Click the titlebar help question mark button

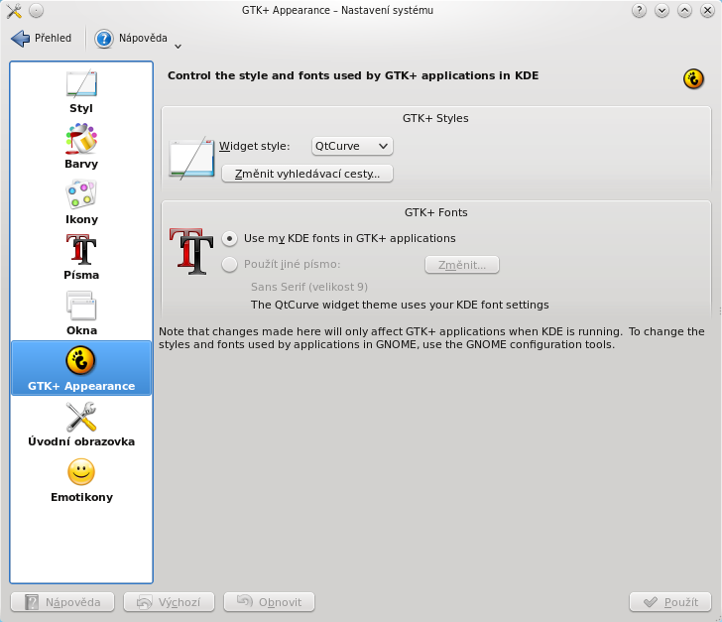coord(639,10)
